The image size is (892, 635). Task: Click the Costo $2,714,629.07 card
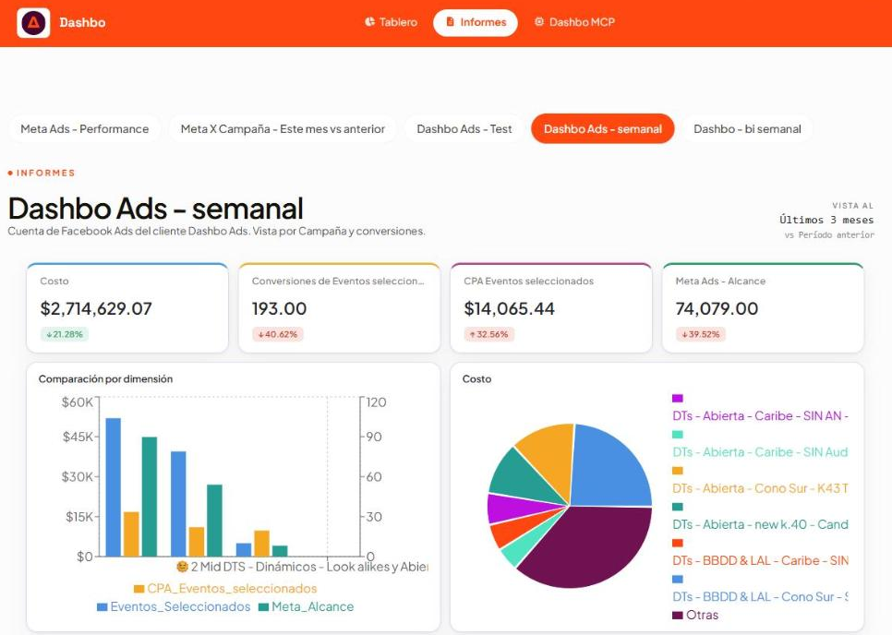click(127, 308)
